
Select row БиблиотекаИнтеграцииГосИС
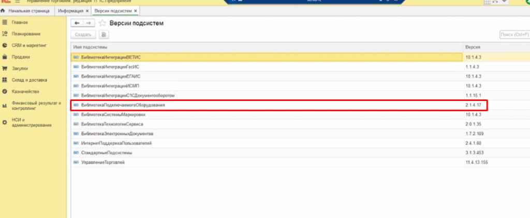click(300, 67)
